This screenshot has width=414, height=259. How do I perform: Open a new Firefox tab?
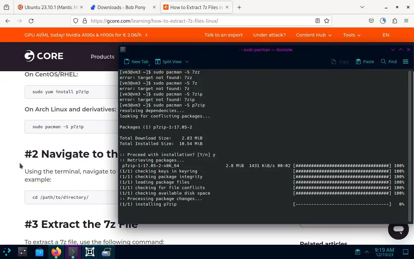click(x=239, y=7)
